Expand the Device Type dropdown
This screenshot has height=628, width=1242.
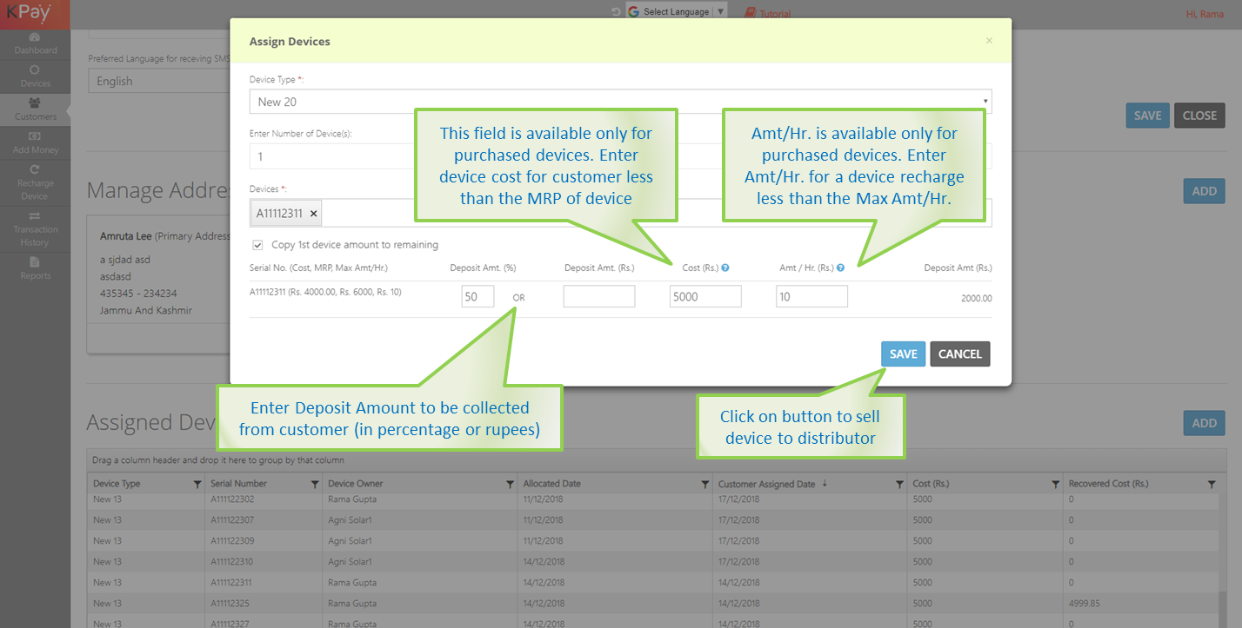(620, 102)
